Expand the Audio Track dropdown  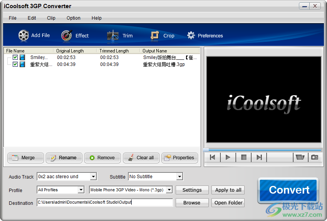tap(93, 177)
